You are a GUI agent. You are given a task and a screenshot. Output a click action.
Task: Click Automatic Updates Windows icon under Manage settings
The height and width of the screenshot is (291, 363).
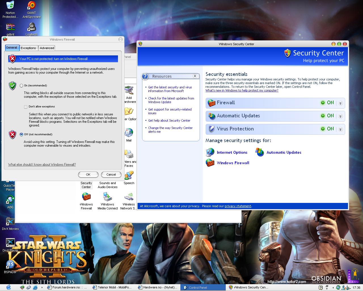click(259, 152)
